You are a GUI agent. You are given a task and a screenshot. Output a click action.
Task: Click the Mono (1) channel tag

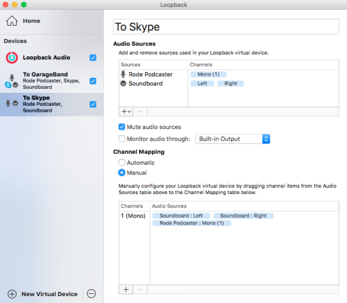[x=208, y=74]
